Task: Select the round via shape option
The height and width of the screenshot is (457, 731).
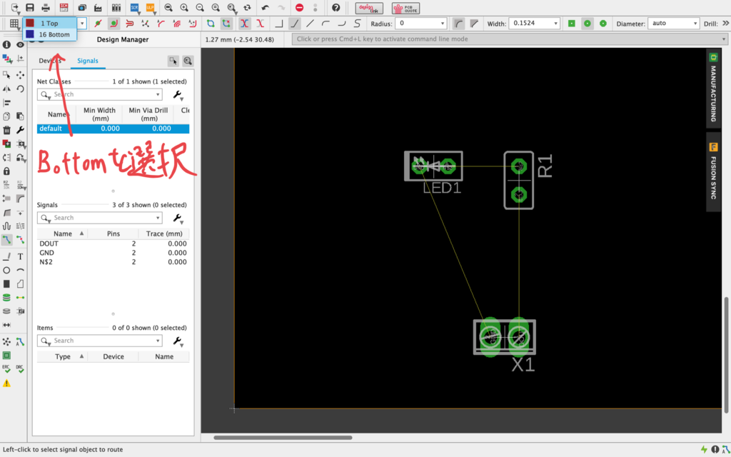Action: coord(588,24)
